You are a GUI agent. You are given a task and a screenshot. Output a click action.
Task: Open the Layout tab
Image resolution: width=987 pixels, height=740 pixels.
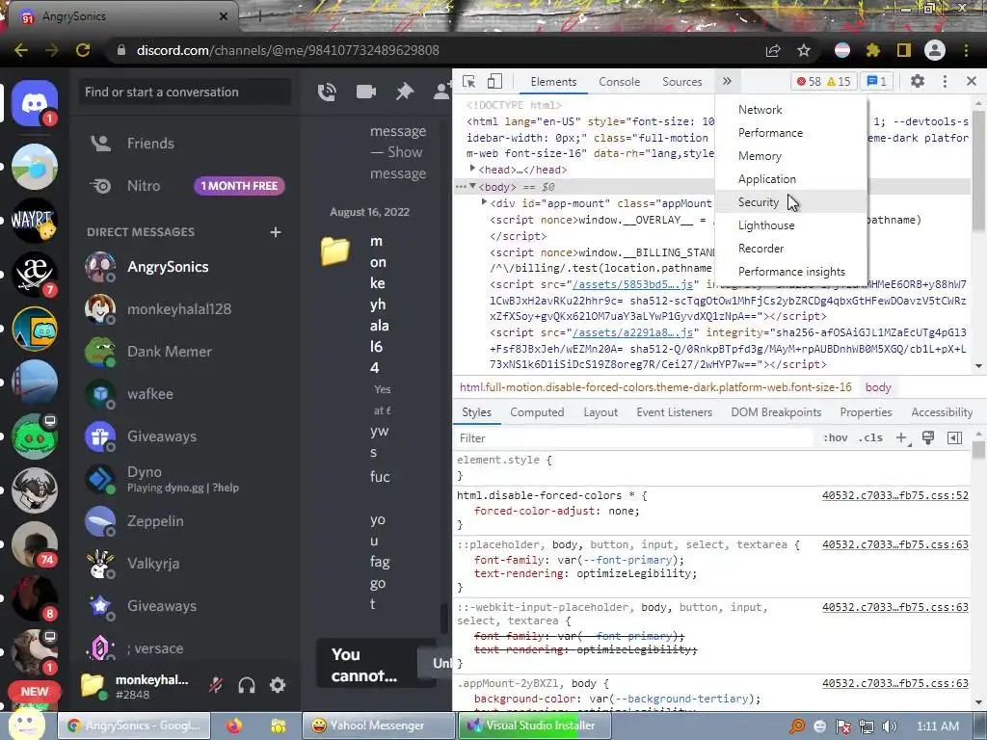pos(600,412)
